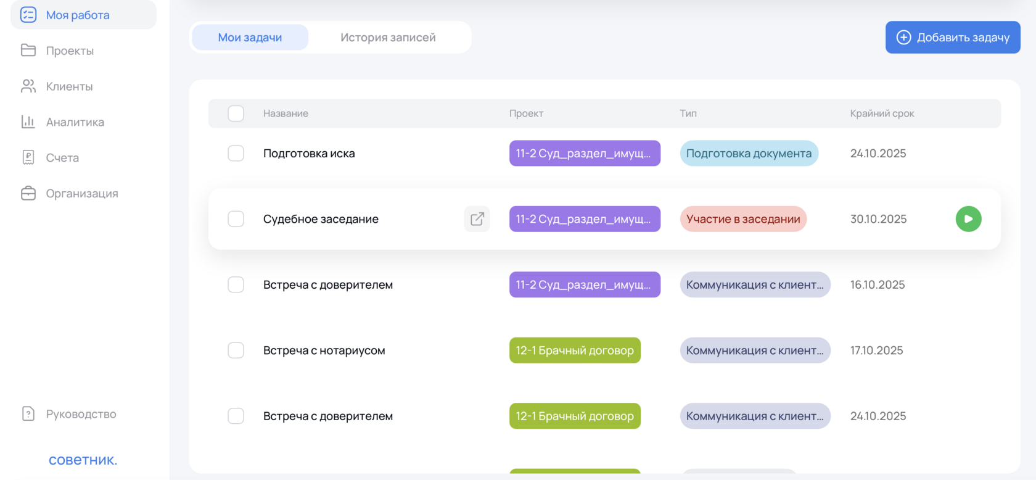Open the Руководство help icon

click(x=28, y=414)
